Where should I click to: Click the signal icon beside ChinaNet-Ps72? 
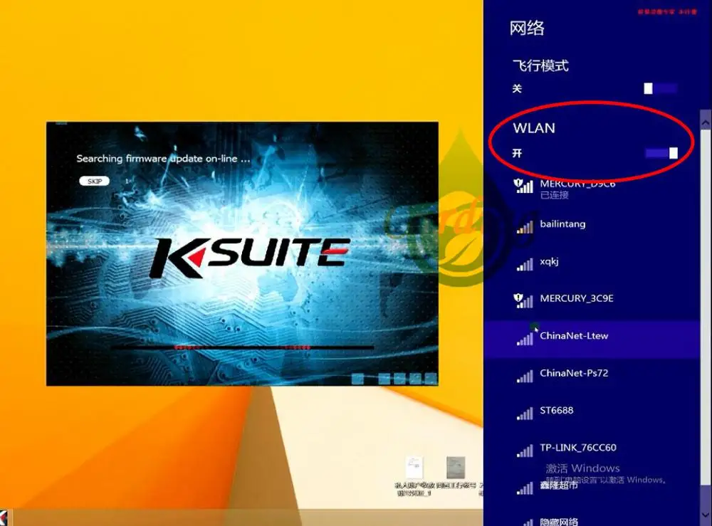[x=525, y=376]
